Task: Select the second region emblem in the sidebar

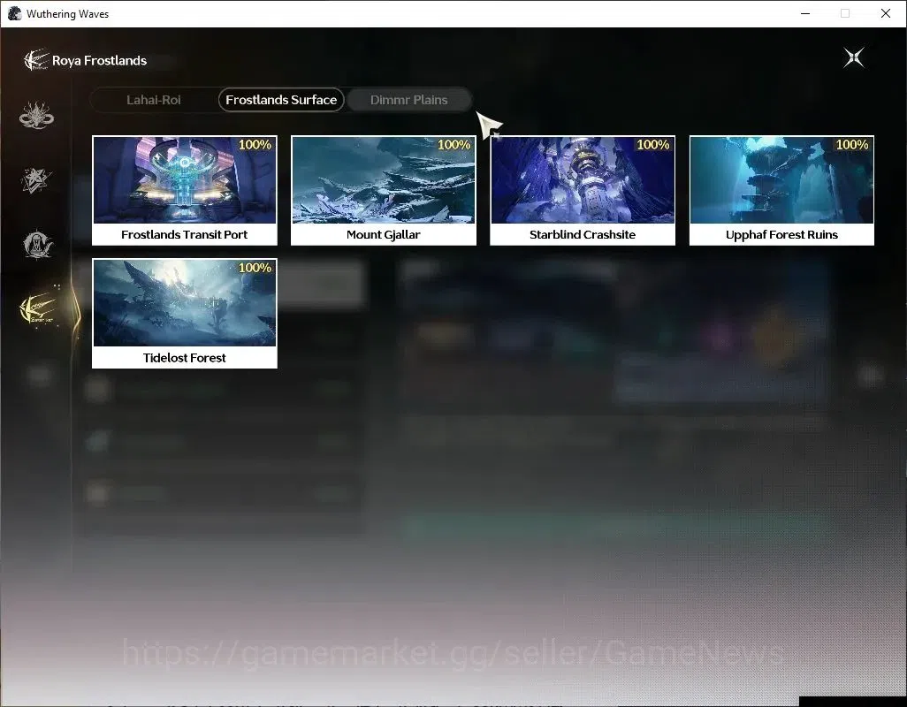Action: click(x=36, y=179)
